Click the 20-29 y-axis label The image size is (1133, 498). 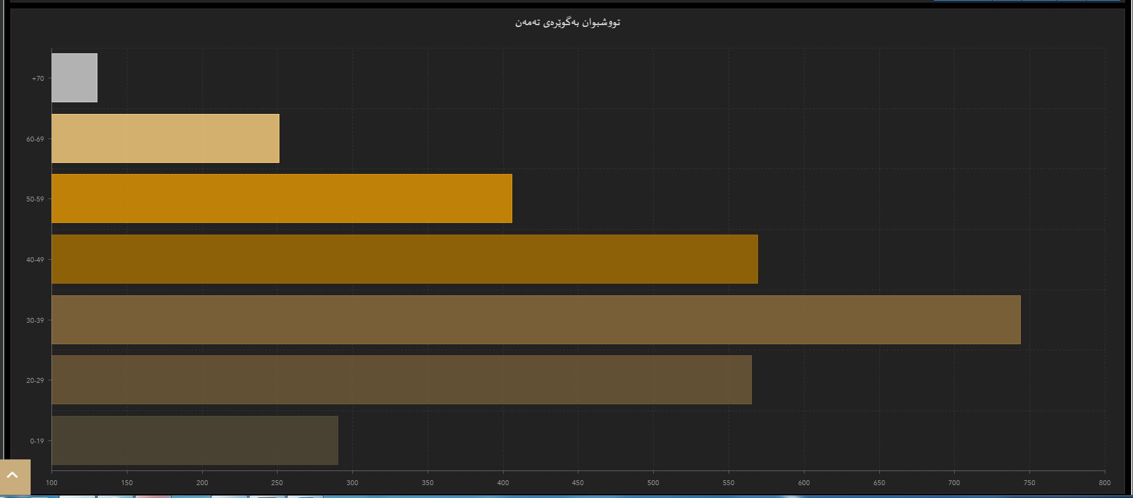pyautogui.click(x=35, y=380)
